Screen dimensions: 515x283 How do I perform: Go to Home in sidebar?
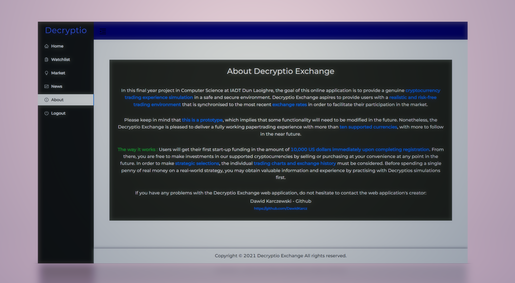tap(57, 46)
